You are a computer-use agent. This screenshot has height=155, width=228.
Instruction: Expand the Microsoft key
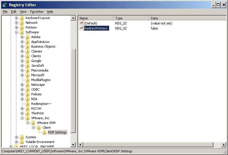[22, 75]
